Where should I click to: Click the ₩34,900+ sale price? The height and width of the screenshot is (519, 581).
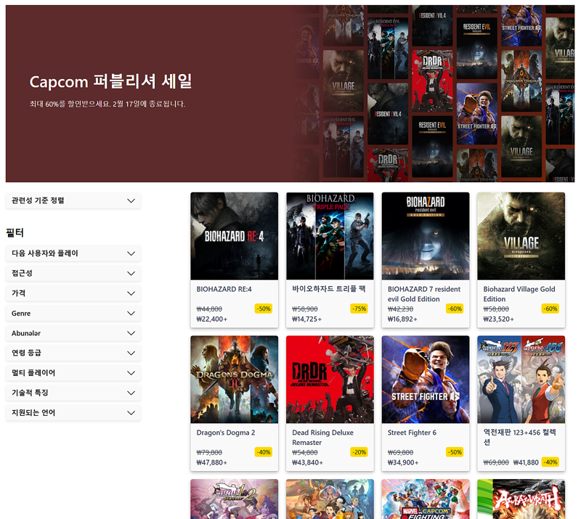(x=403, y=462)
